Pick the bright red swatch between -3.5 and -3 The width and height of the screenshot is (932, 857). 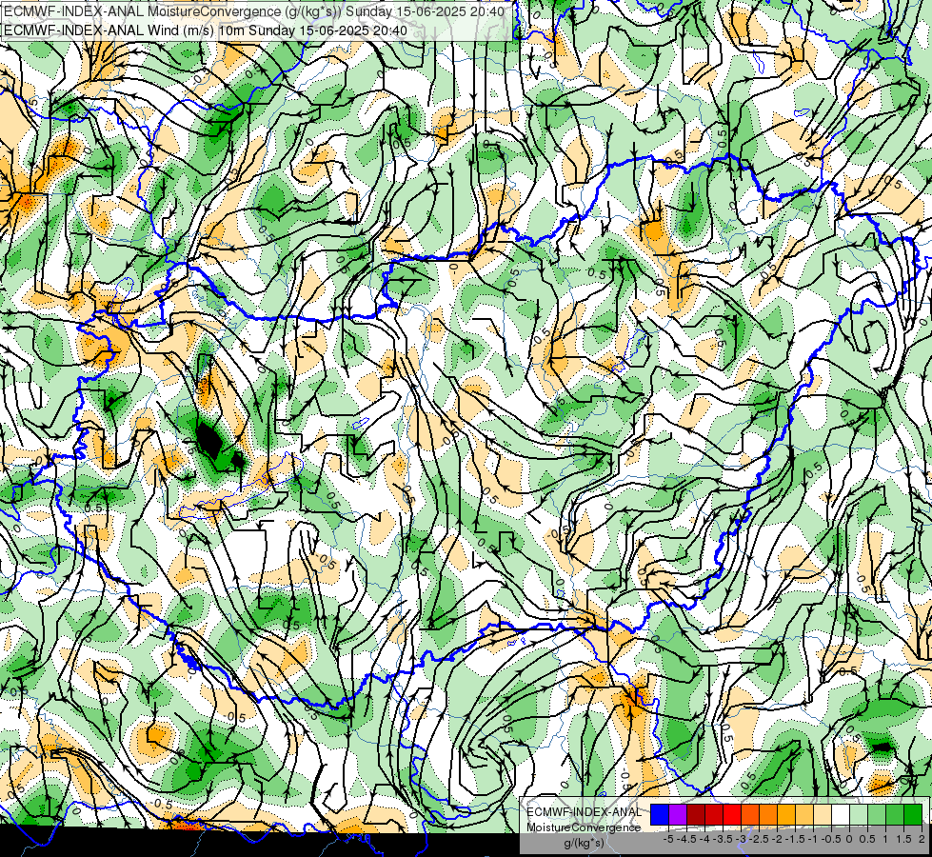pos(732,815)
